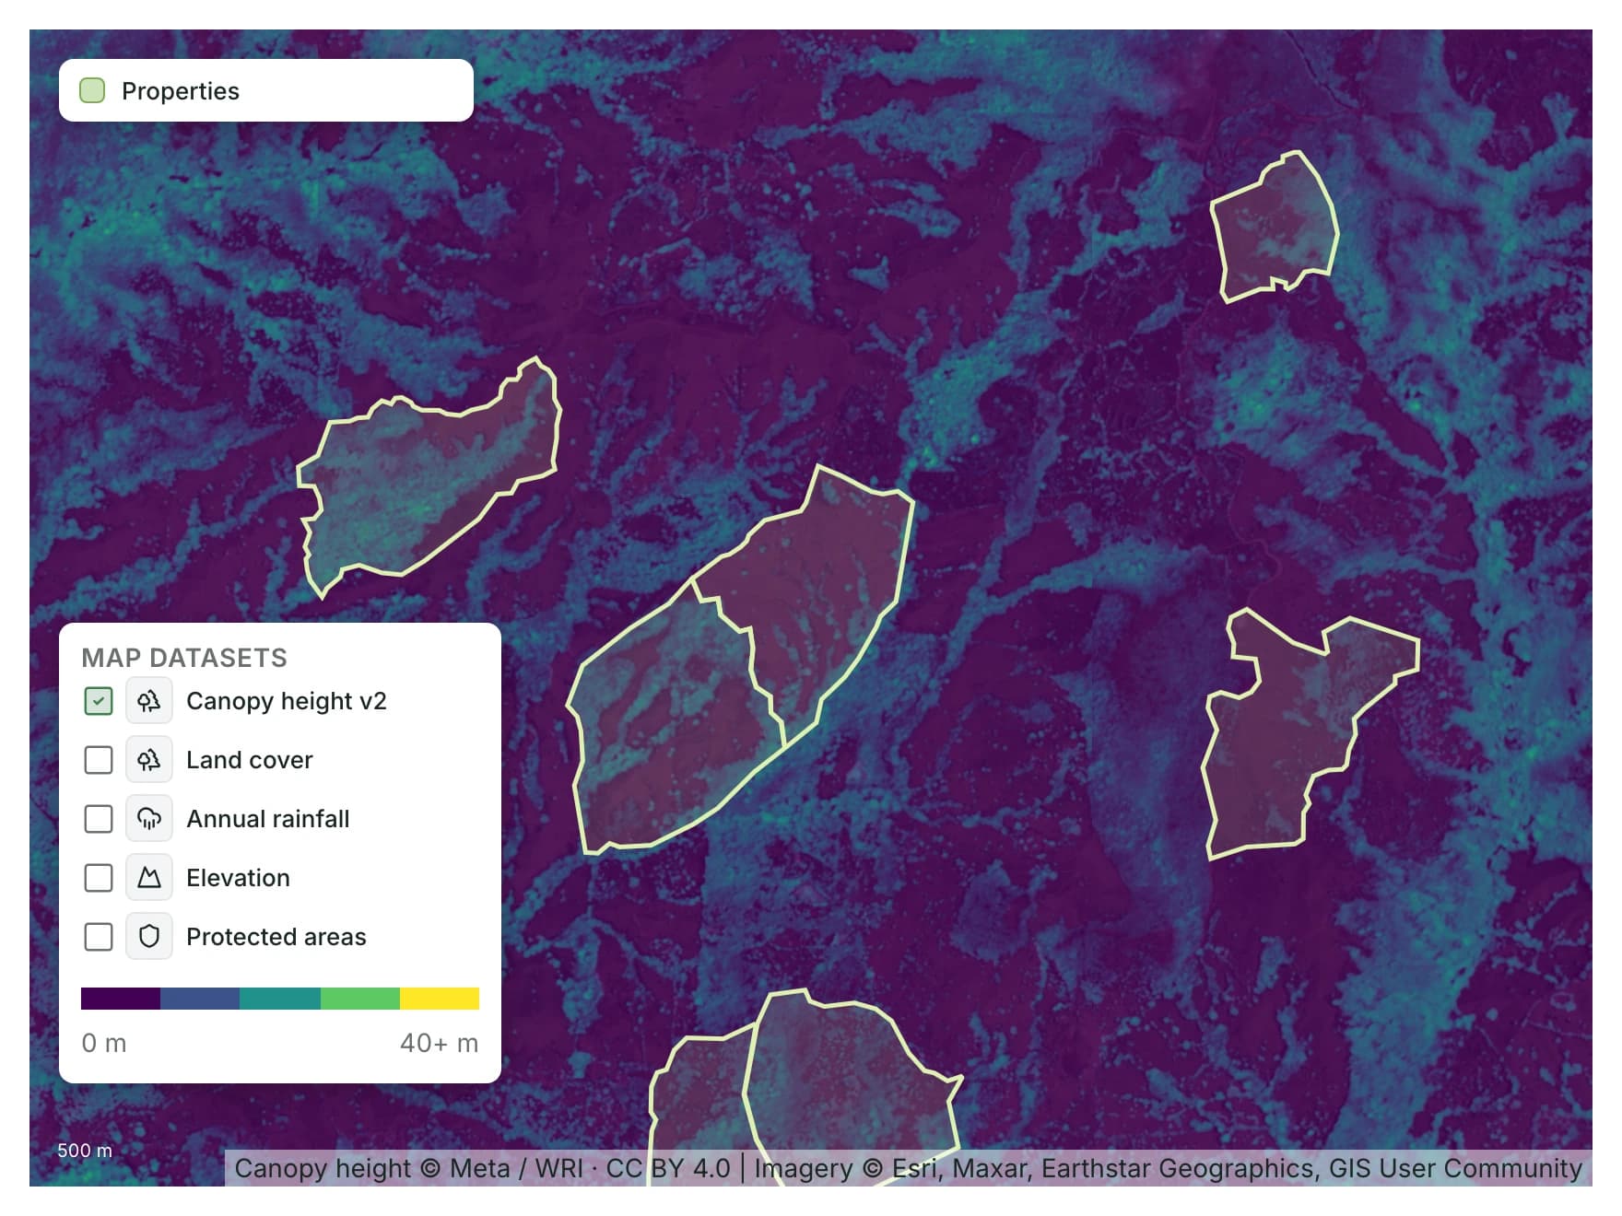Click the Annual rainfall cloud icon
1622x1216 pixels.
149,819
